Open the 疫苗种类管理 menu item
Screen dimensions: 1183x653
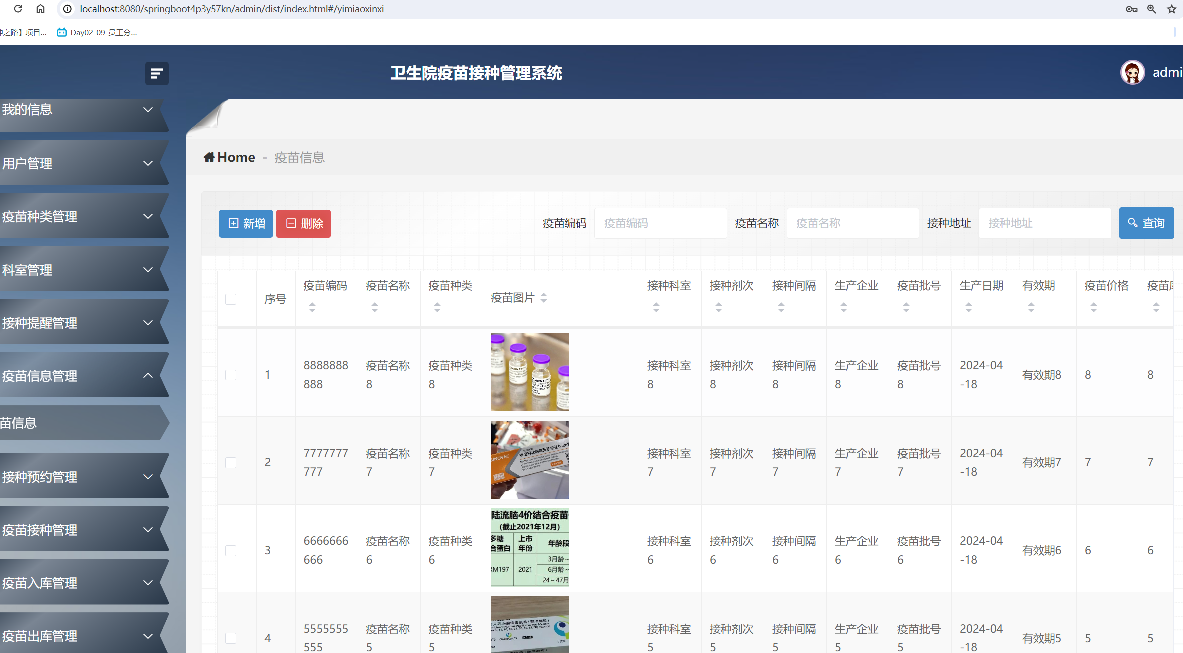click(75, 216)
